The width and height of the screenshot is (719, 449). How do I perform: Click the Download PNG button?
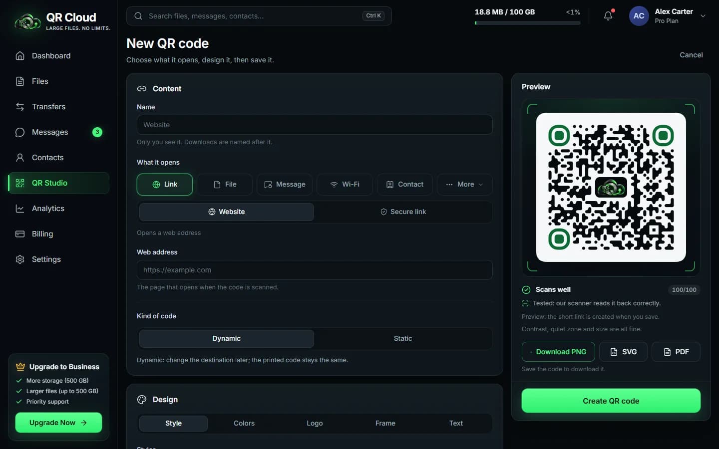click(x=558, y=352)
